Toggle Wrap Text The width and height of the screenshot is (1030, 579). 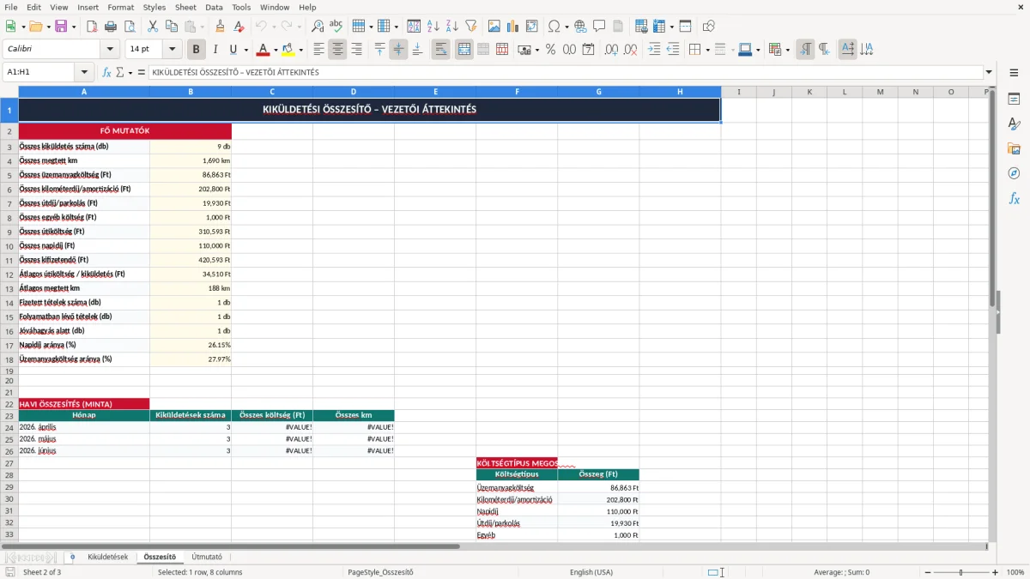coord(440,50)
